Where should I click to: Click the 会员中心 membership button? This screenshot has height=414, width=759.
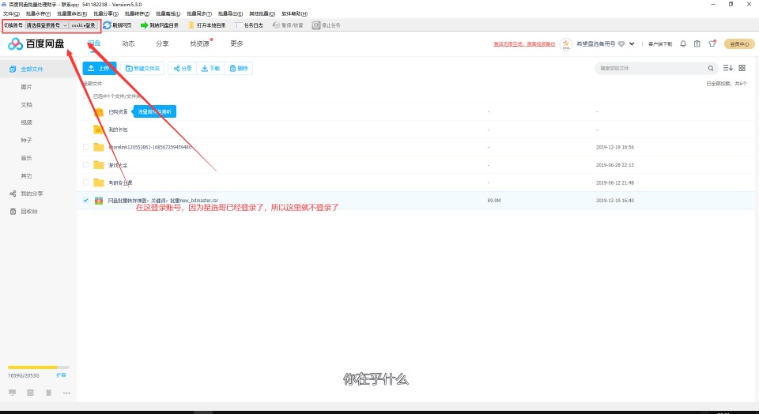(x=739, y=44)
